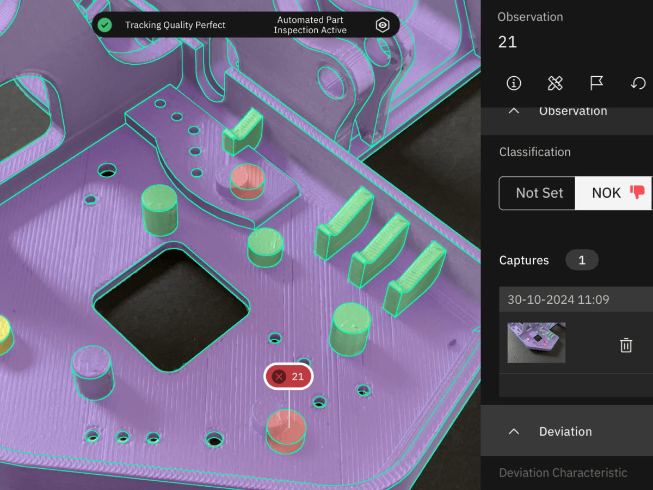Click the circular undo arrow icon

pos(638,83)
